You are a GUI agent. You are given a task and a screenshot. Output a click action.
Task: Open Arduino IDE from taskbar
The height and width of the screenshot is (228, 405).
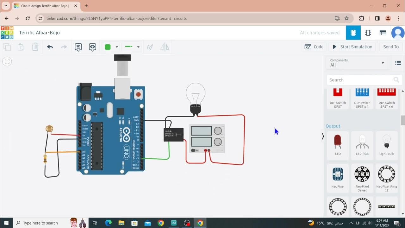(174, 223)
